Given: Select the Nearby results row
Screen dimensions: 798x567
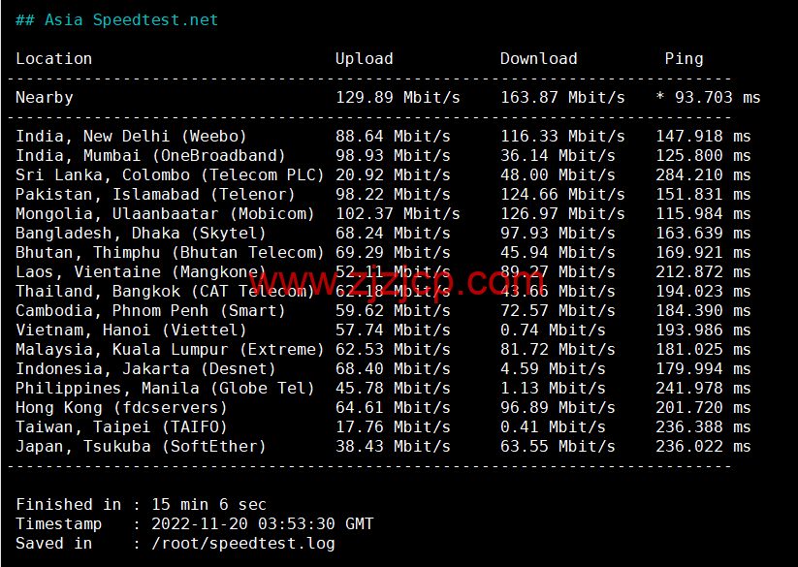Looking at the screenshot, I should [x=44, y=97].
